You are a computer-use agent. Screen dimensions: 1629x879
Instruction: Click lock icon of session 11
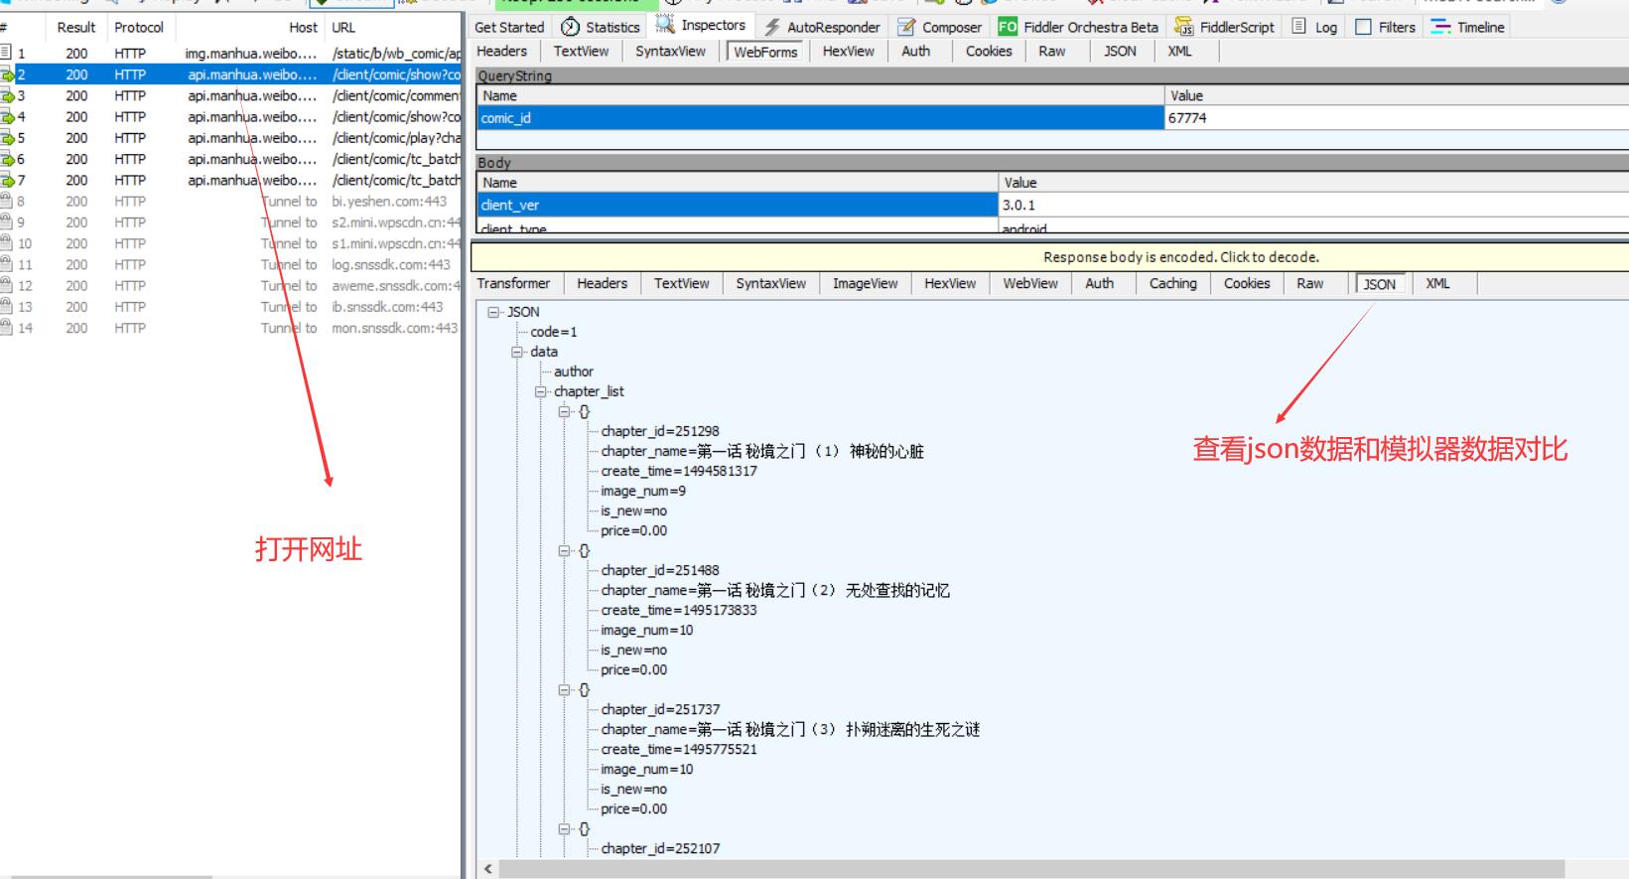(x=7, y=264)
